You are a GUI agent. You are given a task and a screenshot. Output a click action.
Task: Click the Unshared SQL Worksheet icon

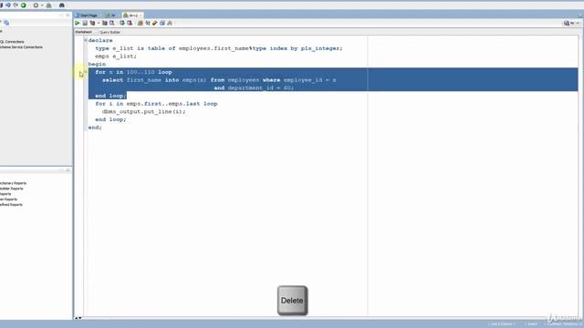[x=140, y=23]
